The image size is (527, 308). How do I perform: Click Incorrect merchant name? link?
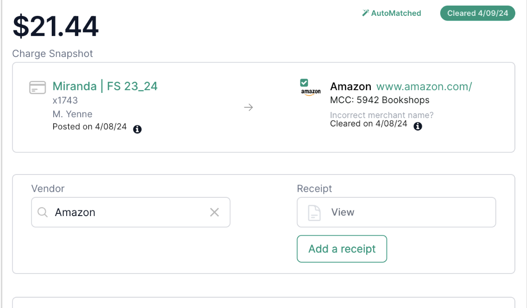pos(382,115)
